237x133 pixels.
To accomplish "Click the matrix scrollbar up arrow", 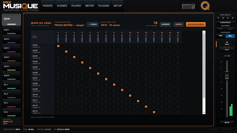I will [x=204, y=32].
